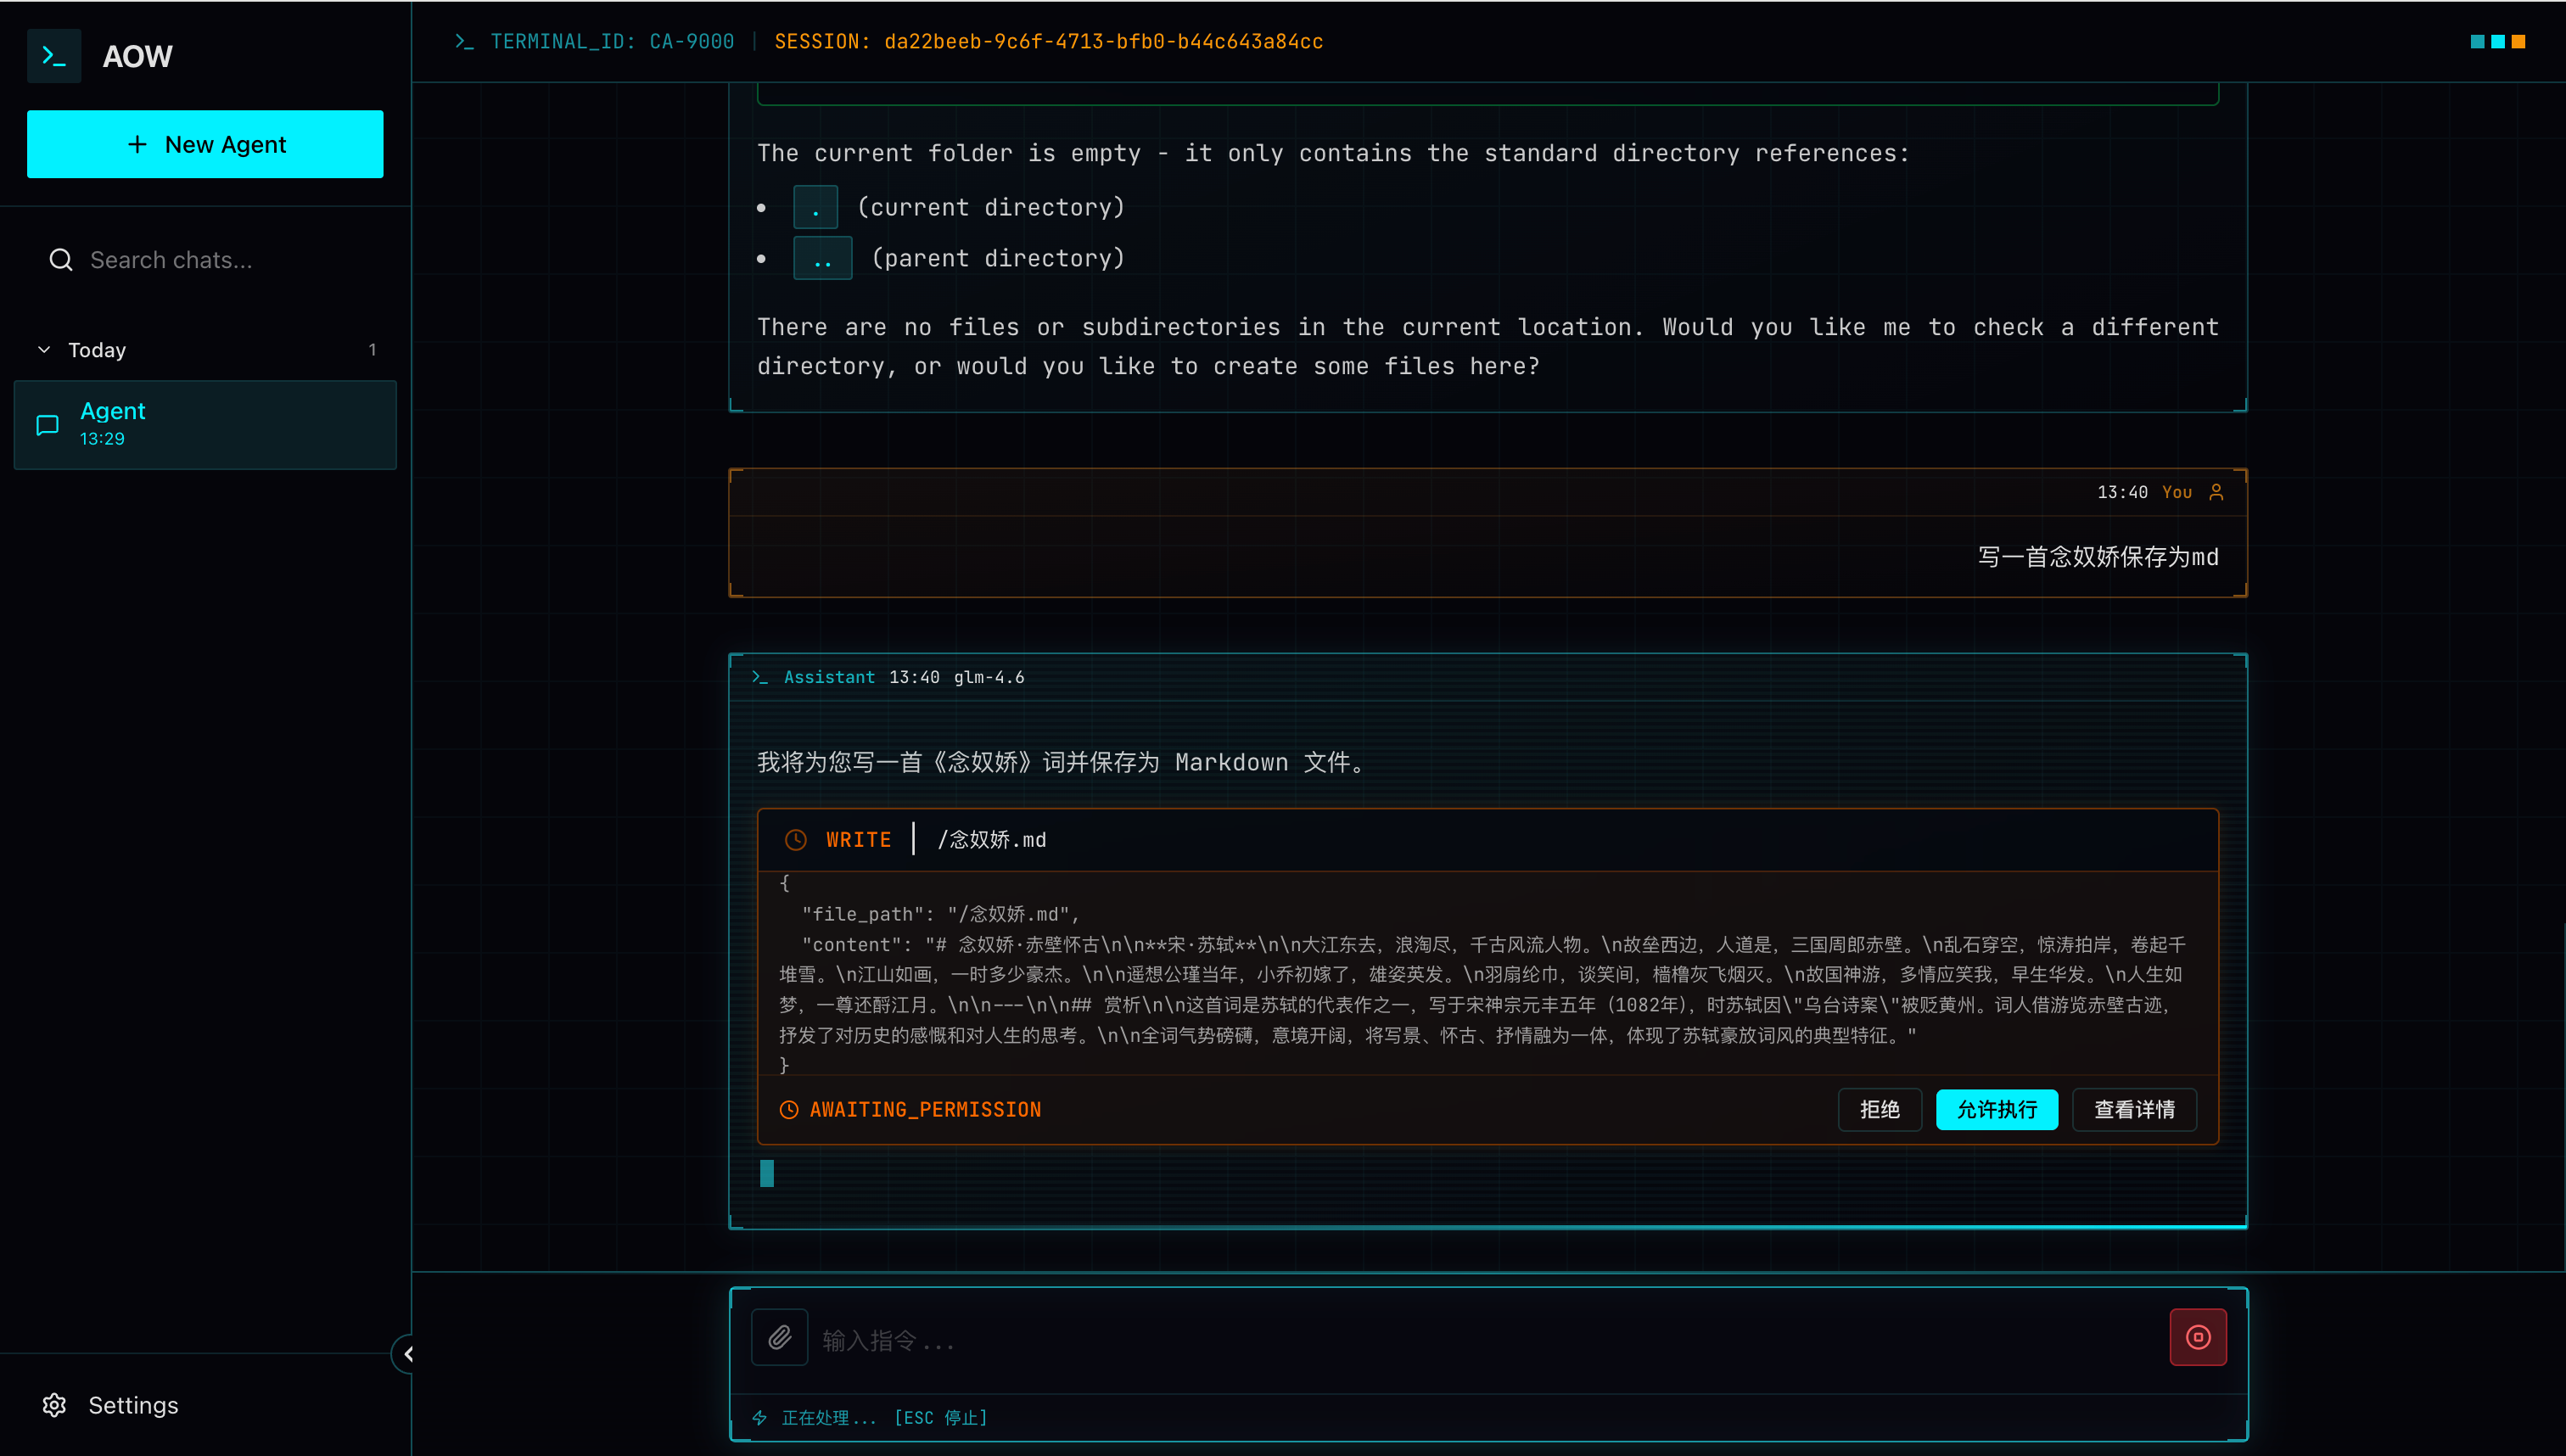The width and height of the screenshot is (2566, 1456).
Task: Open the Agent 13:29 chat
Action: click(205, 424)
